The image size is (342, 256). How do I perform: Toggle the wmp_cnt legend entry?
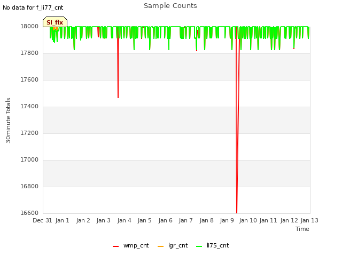point(130,245)
